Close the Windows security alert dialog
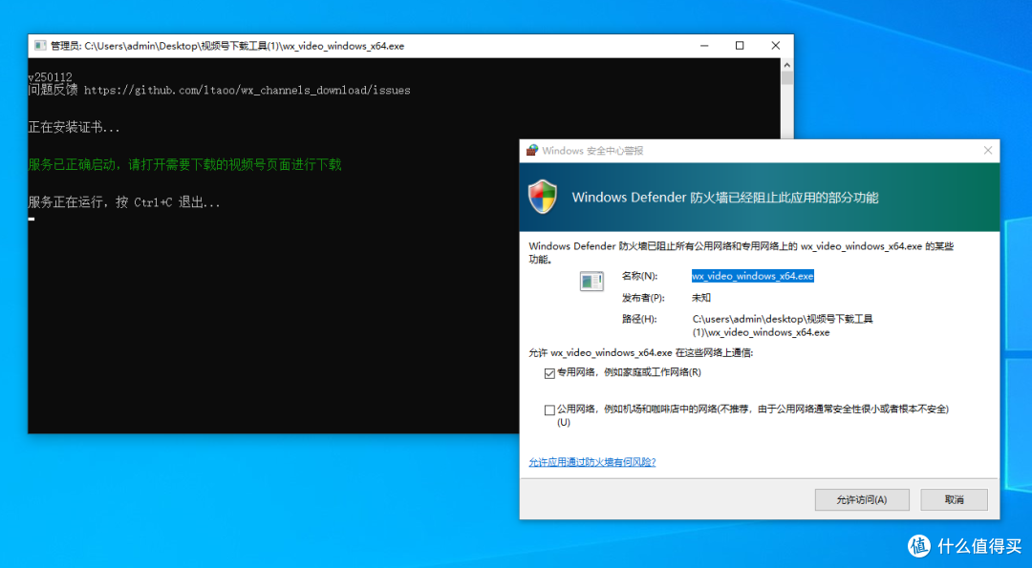The height and width of the screenshot is (568, 1032). 987,151
